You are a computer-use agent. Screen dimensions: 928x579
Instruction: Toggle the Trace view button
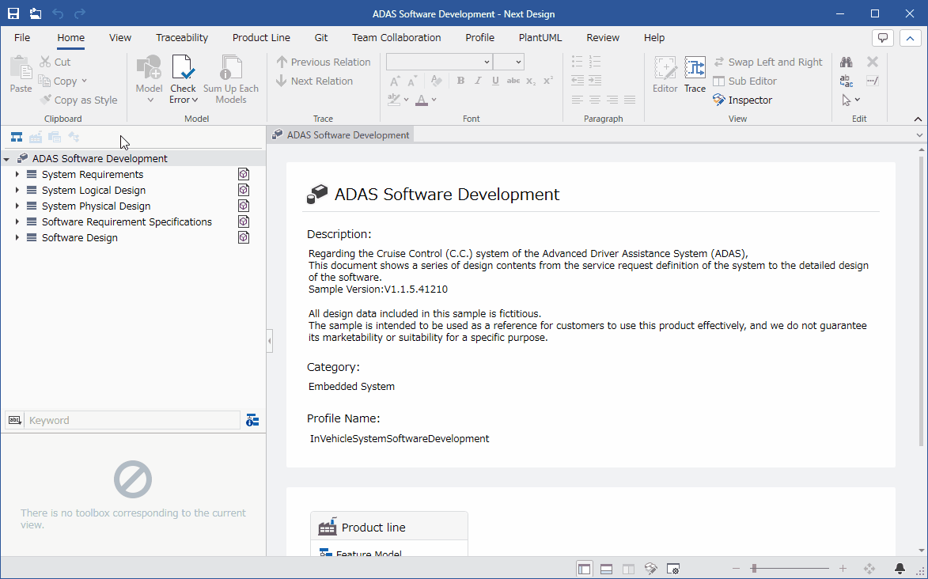click(x=695, y=74)
